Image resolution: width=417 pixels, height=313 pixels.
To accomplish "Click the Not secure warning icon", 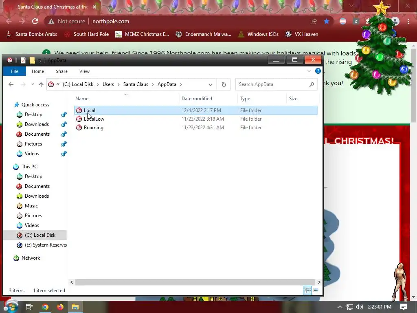I will point(51,21).
